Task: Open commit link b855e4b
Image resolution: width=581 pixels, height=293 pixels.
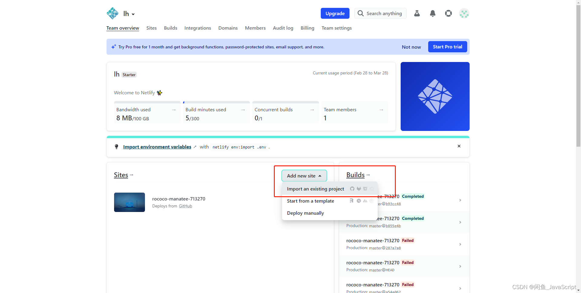Action: [393, 226]
